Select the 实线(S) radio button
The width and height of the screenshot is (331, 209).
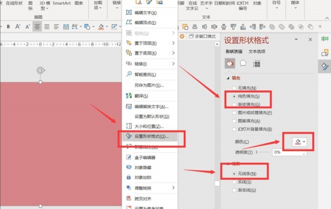234,182
